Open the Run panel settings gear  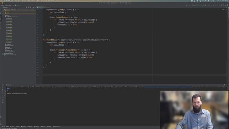tap(224, 85)
